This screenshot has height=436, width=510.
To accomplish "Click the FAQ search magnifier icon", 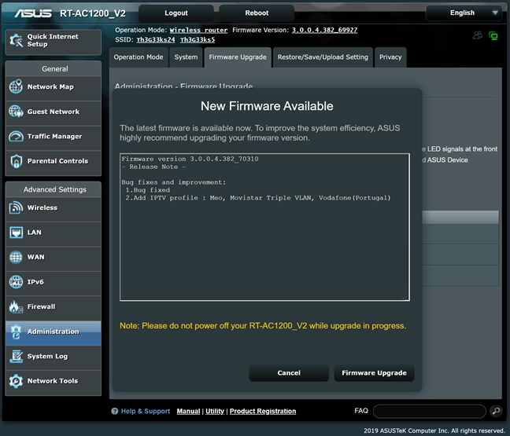I will (x=496, y=411).
